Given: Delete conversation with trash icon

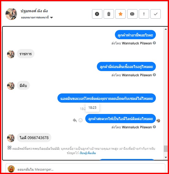Looking at the screenshot, I should click(109, 14).
